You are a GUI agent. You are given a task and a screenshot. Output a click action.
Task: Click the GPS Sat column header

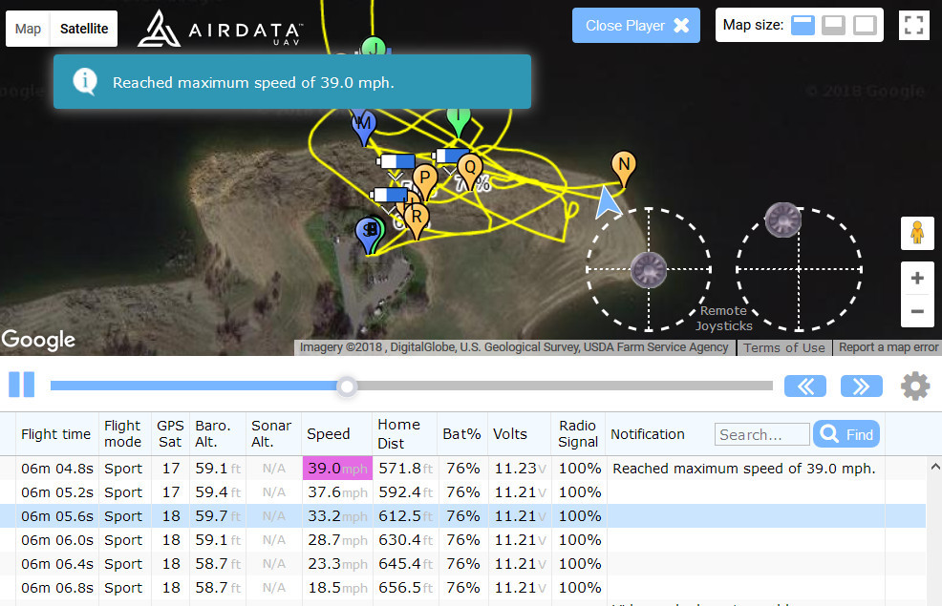click(x=170, y=434)
